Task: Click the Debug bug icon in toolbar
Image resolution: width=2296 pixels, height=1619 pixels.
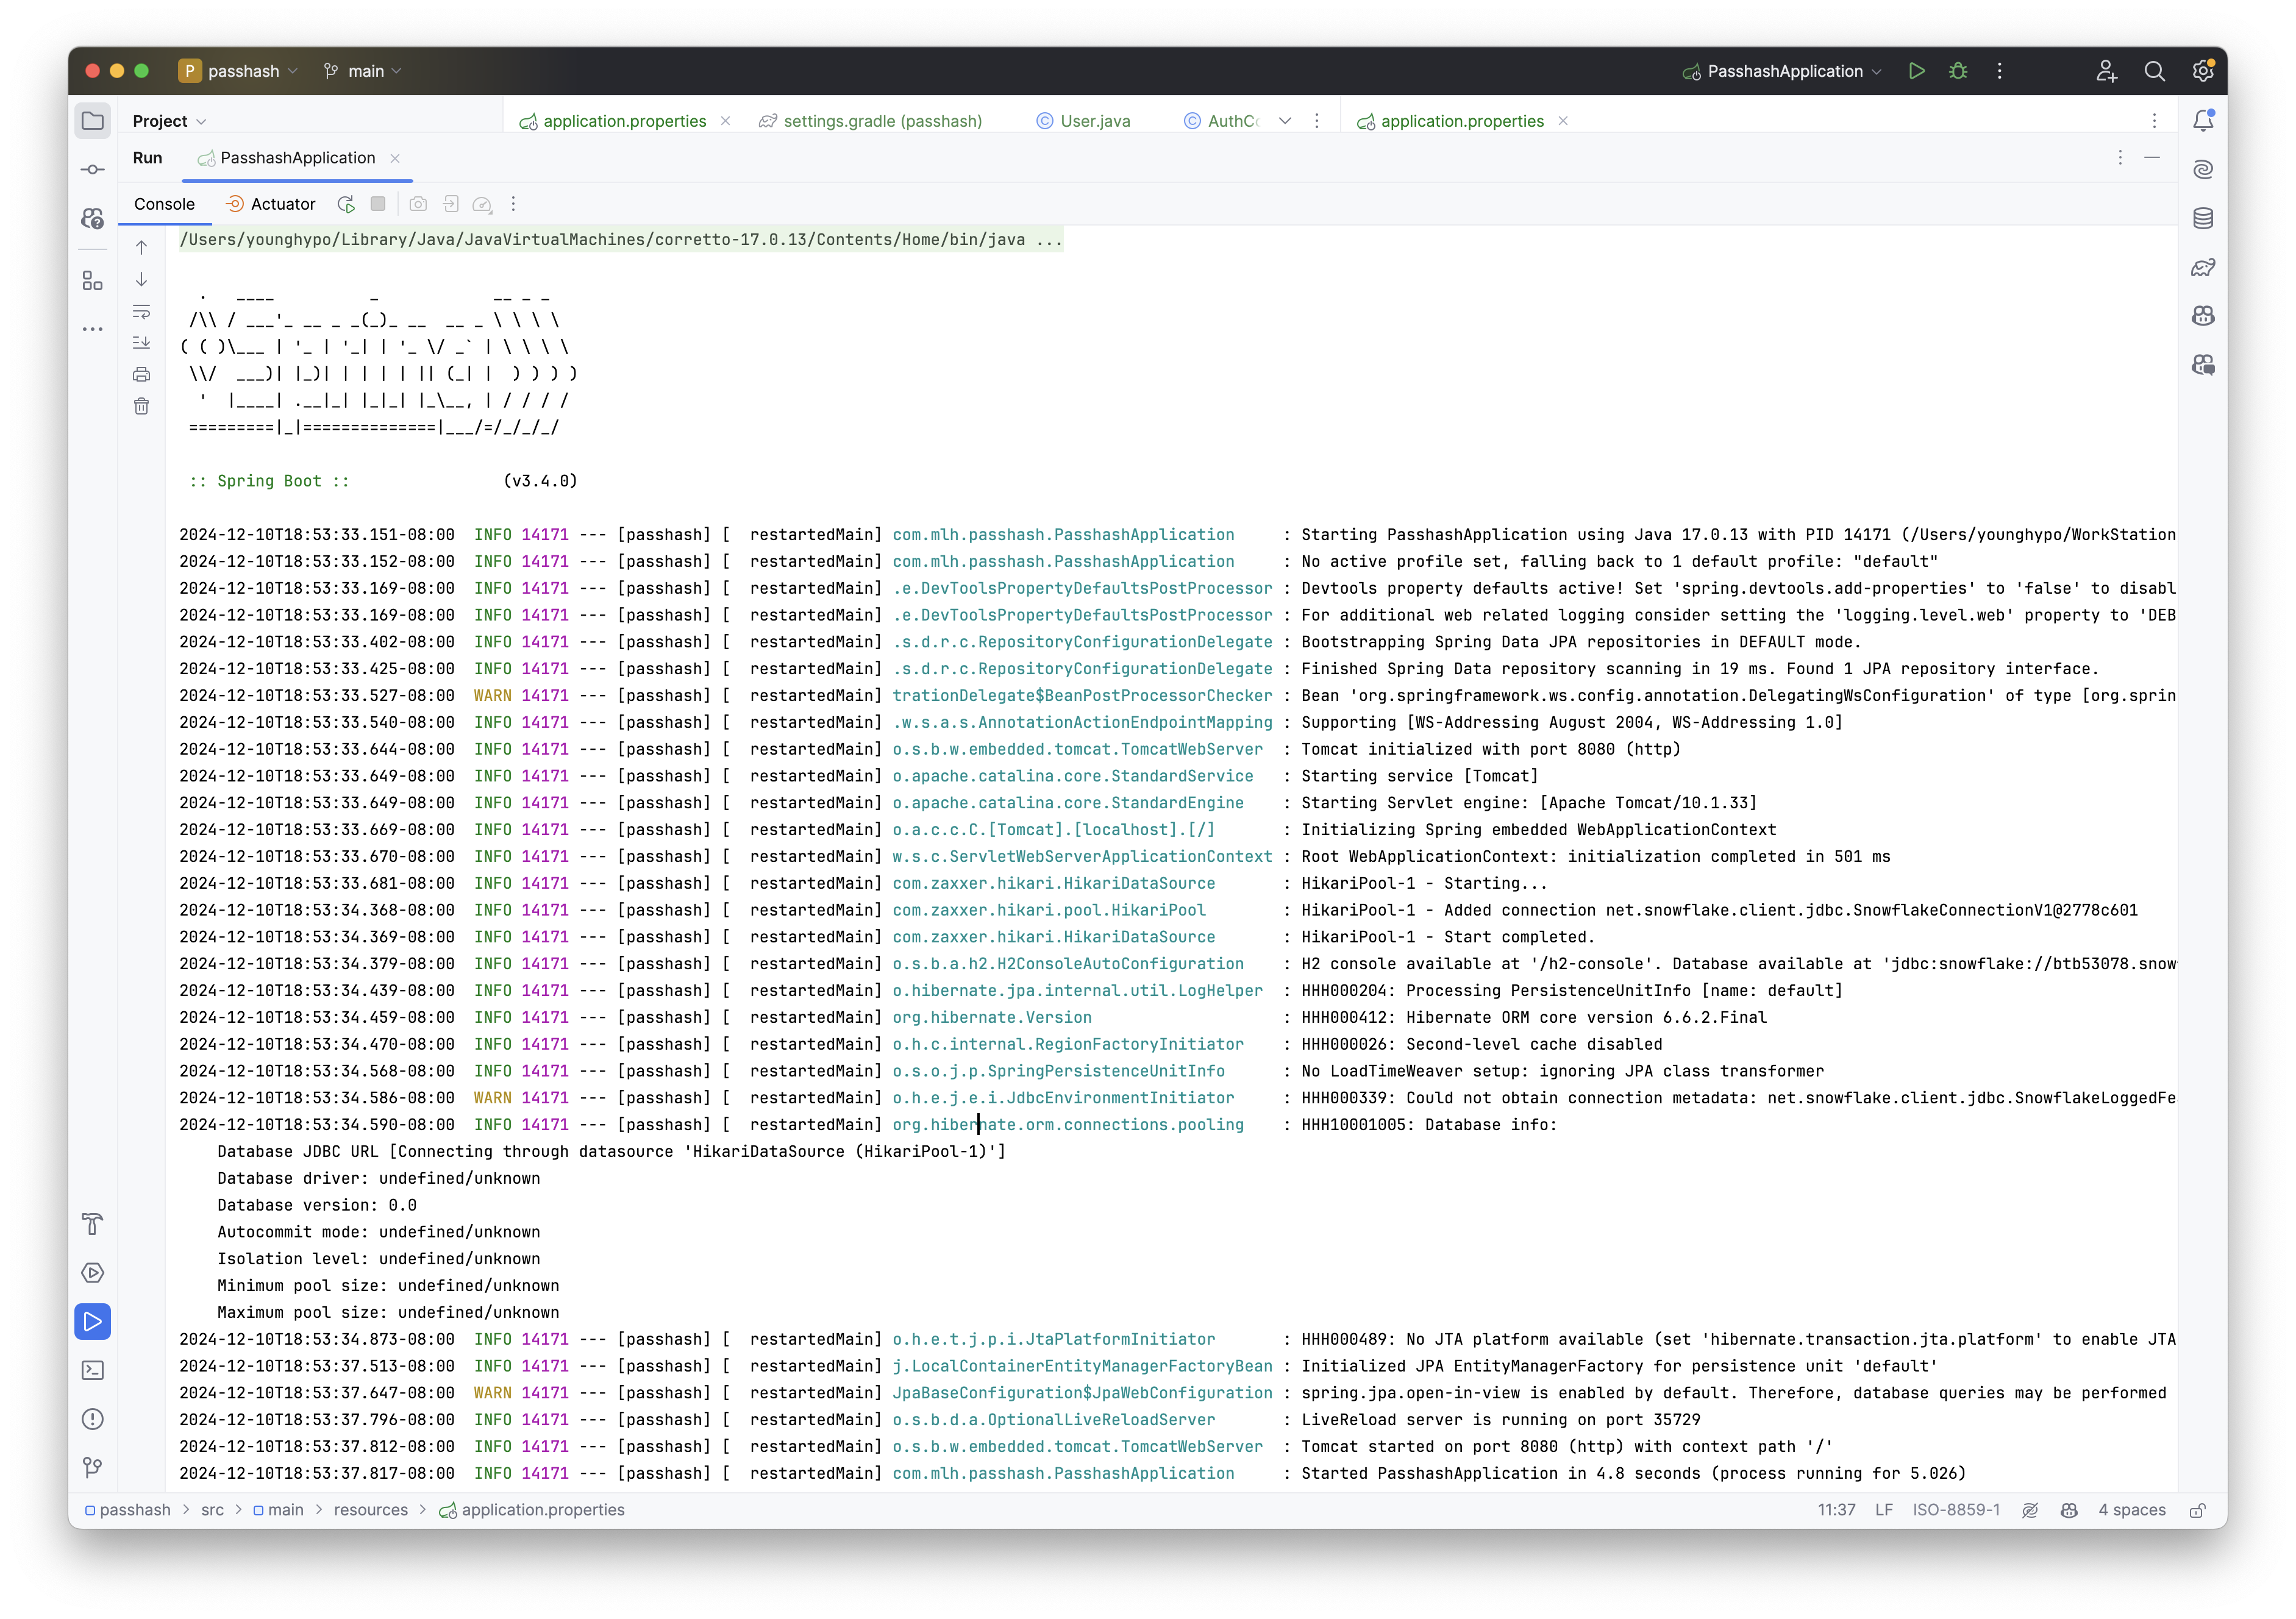Action: click(1958, 71)
